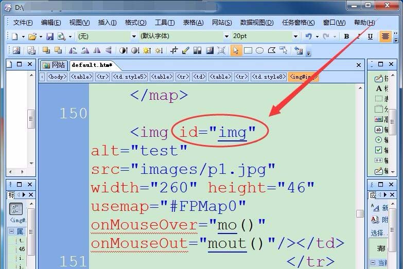Click the Underline toolbar icon

(370, 37)
